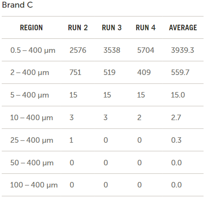Click the value 519 in Run 3

click(x=109, y=72)
